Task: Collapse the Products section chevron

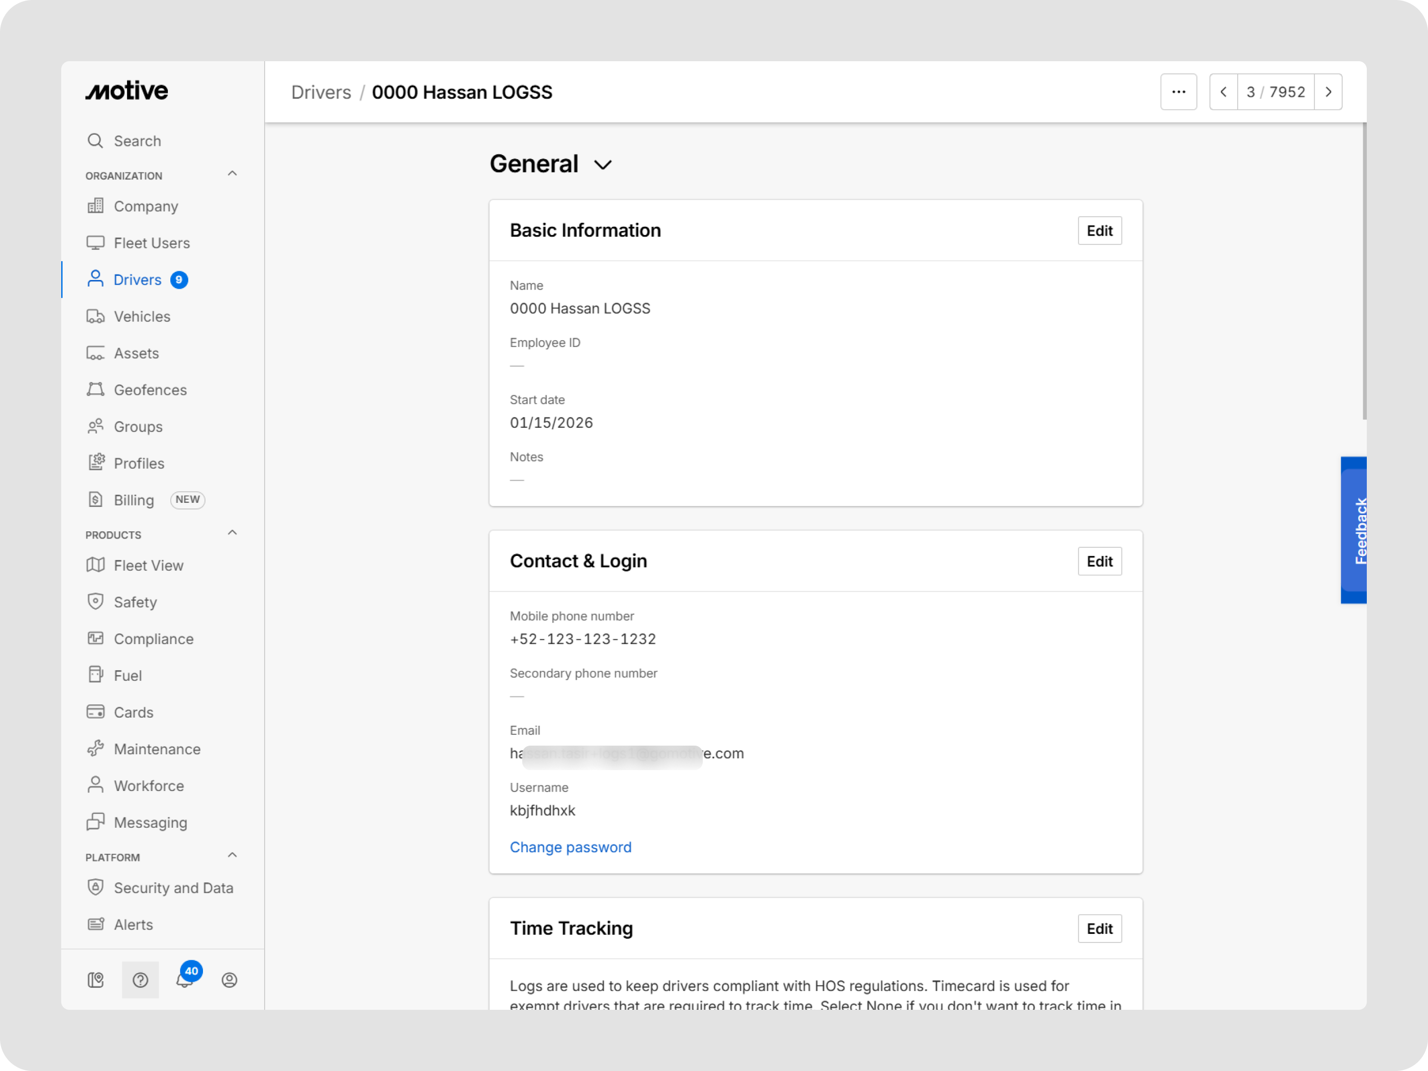Action: [x=233, y=532]
